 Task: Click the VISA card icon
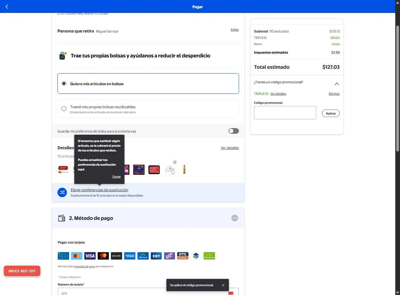click(x=90, y=256)
